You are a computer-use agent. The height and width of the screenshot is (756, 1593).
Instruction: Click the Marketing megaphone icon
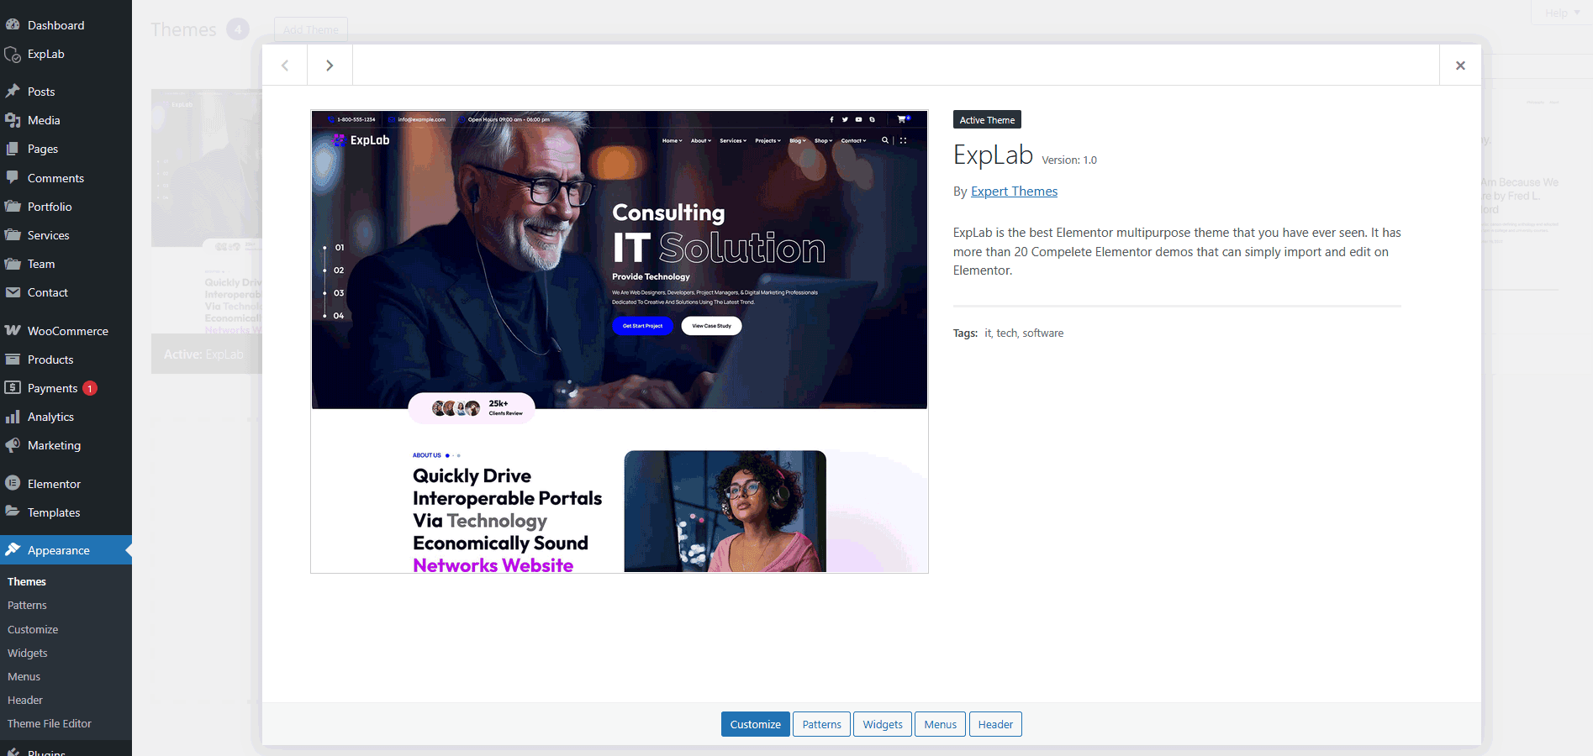coord(13,445)
